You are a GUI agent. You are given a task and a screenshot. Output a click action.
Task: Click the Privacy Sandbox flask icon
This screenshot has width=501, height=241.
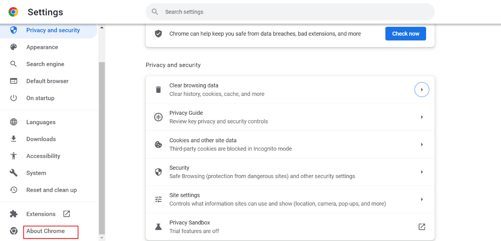coord(158,227)
